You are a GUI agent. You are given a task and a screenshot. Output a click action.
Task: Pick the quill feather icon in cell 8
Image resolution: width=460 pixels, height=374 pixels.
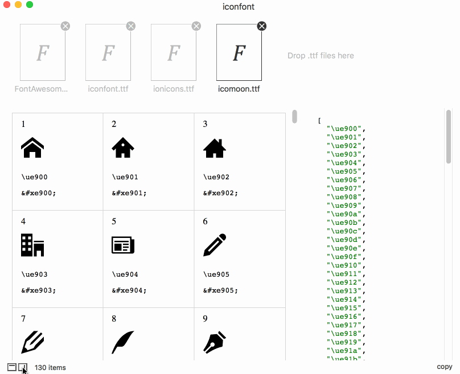click(x=123, y=342)
